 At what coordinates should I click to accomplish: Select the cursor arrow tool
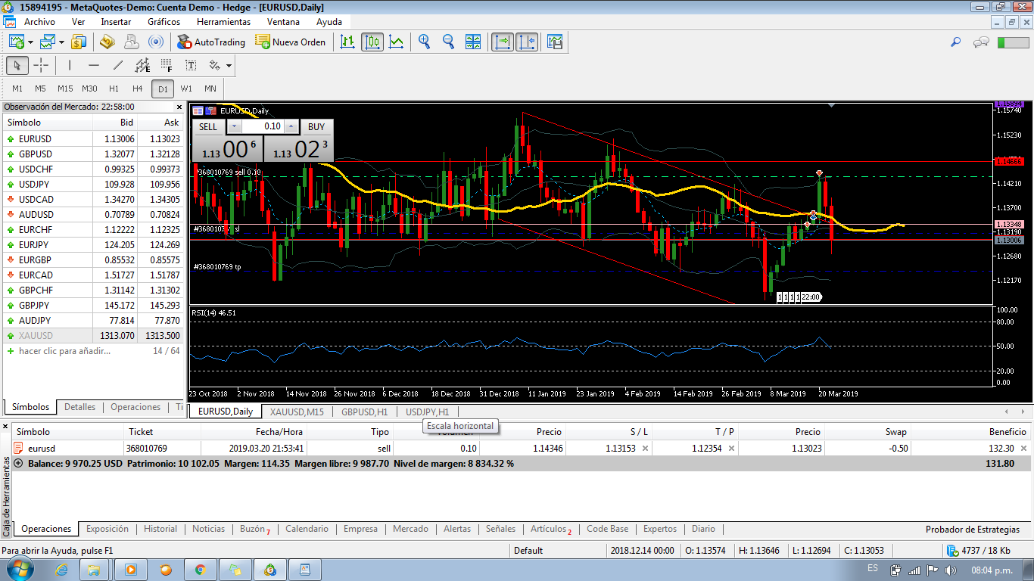pos(17,65)
